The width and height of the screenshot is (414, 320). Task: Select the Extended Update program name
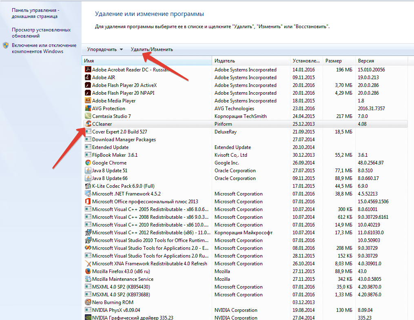point(111,147)
